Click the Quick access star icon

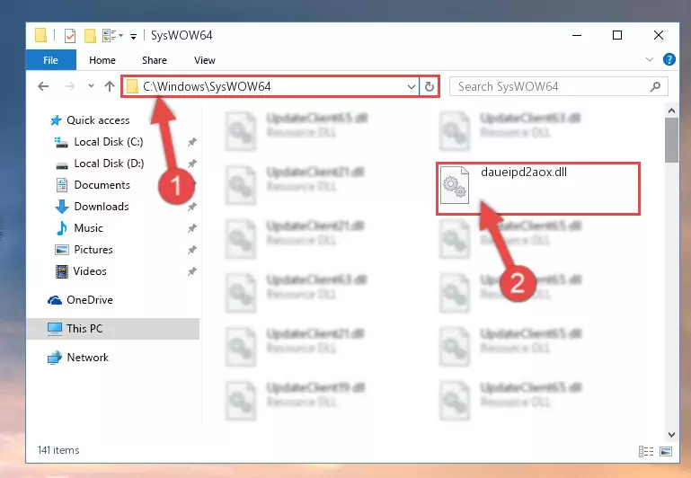point(56,120)
